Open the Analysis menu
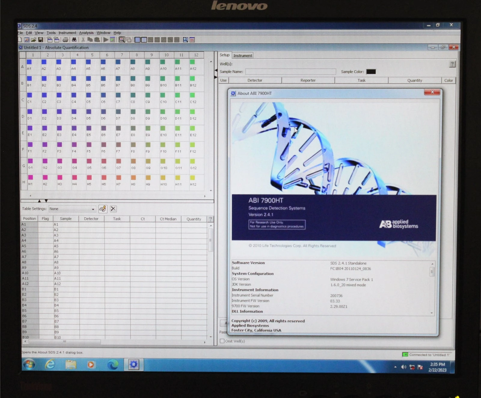This screenshot has height=398, width=481. (86, 33)
